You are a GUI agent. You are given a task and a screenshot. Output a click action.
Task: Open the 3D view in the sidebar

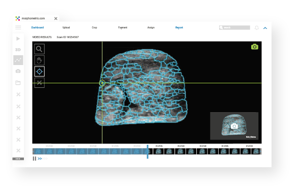pos(18,50)
